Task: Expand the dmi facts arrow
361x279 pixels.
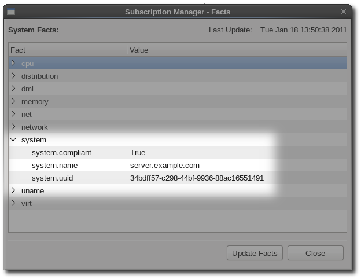Action: pyautogui.click(x=13, y=89)
